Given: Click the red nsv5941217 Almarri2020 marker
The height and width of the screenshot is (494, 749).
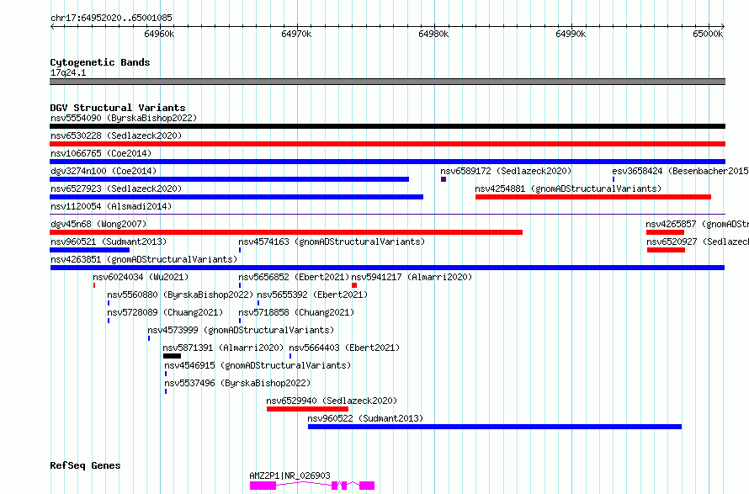Looking at the screenshot, I should tap(354, 285).
